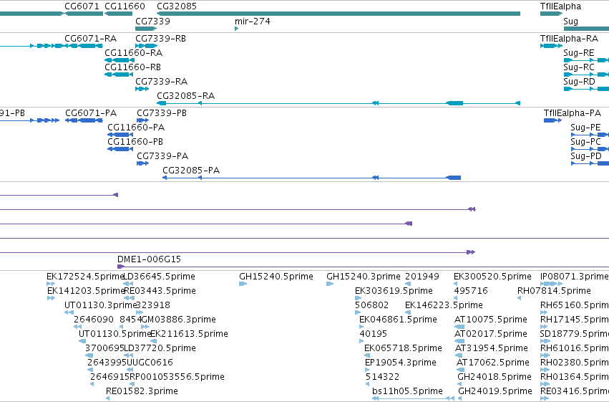Open protein CG7339-PA

pyautogui.click(x=162, y=156)
